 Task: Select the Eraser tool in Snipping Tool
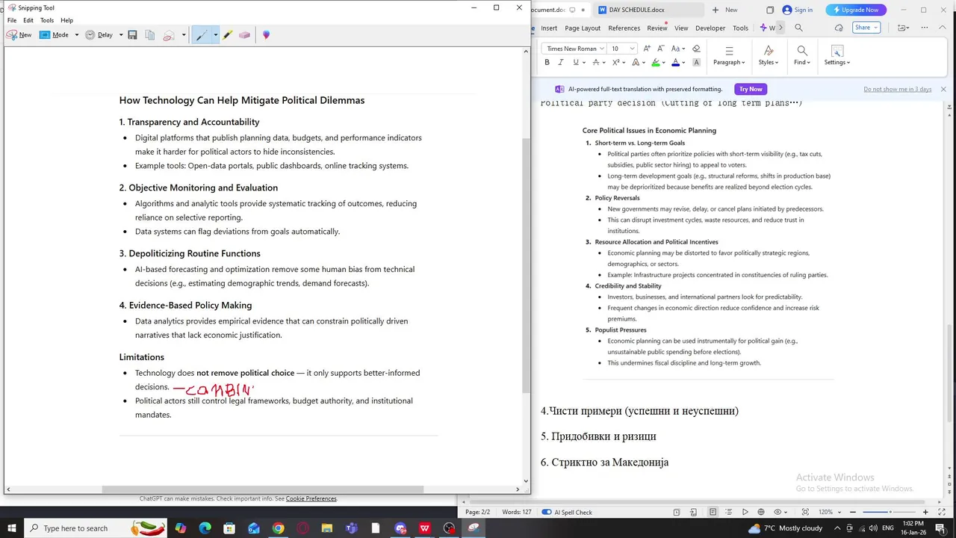pos(244,34)
